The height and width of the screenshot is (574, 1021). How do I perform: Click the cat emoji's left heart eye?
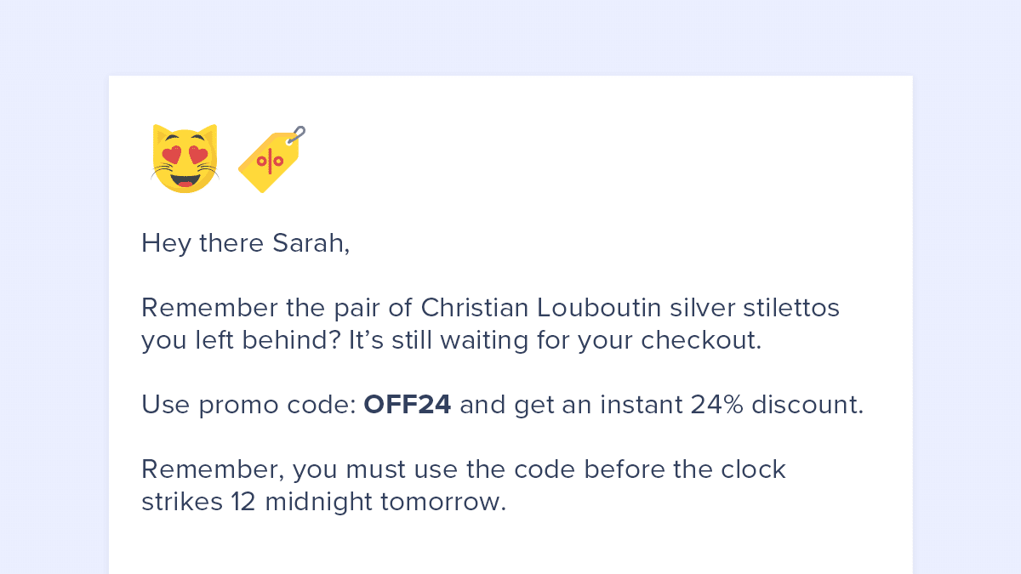coord(171,155)
